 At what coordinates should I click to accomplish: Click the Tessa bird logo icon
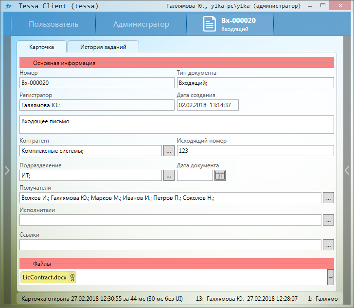(8, 6)
